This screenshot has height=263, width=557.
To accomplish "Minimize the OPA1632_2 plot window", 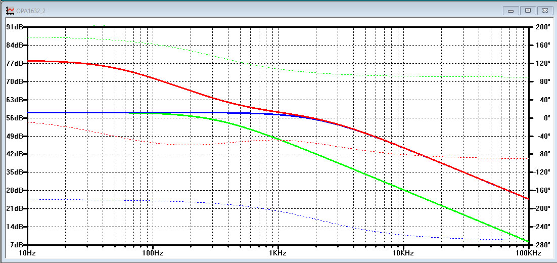I will click(x=511, y=11).
